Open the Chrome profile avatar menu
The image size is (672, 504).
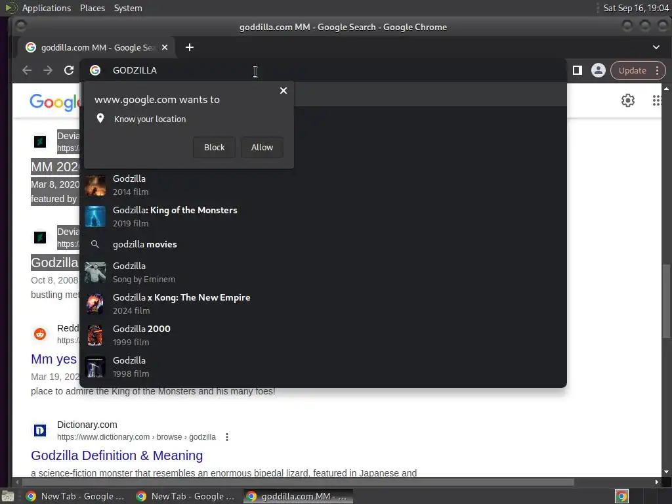tap(598, 70)
